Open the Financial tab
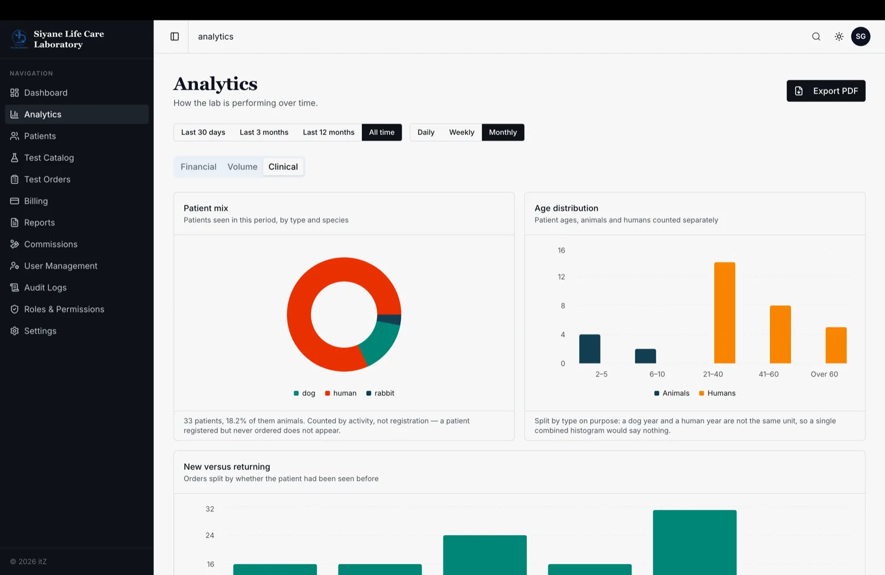The height and width of the screenshot is (575, 885). [199, 166]
